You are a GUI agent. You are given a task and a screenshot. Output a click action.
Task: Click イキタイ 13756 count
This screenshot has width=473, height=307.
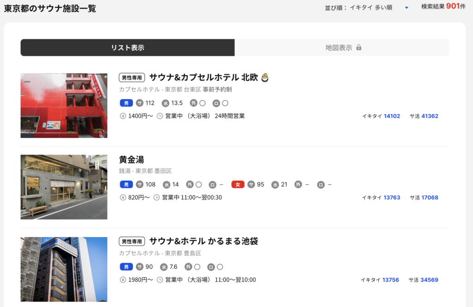coord(380,280)
